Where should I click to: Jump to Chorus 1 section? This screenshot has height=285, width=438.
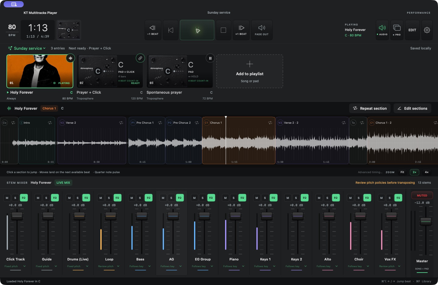(x=239, y=140)
